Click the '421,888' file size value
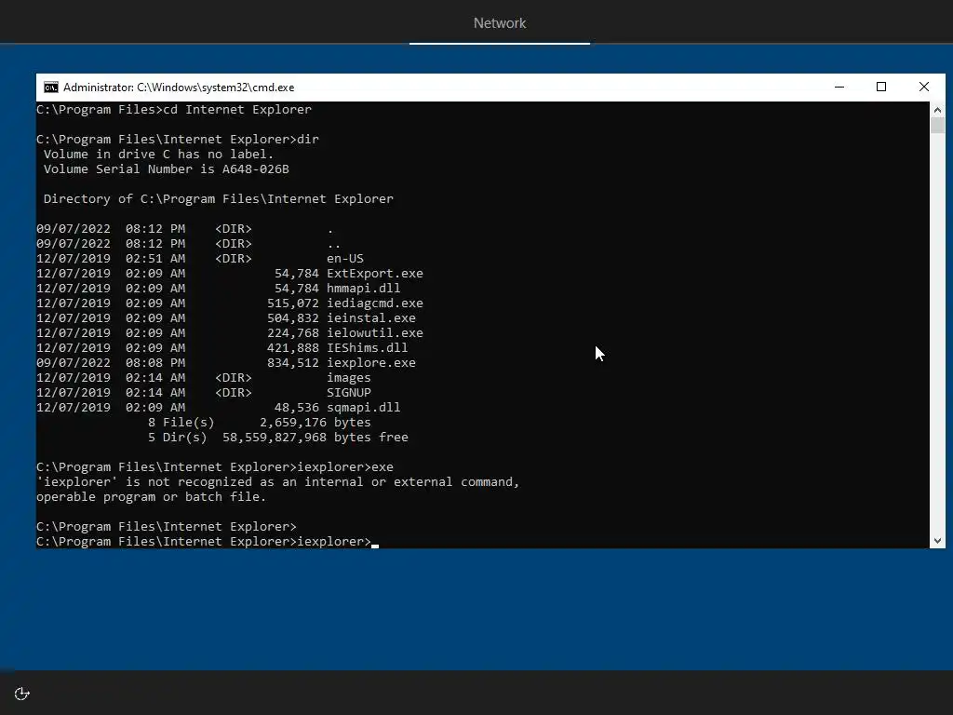953x715 pixels. point(293,348)
